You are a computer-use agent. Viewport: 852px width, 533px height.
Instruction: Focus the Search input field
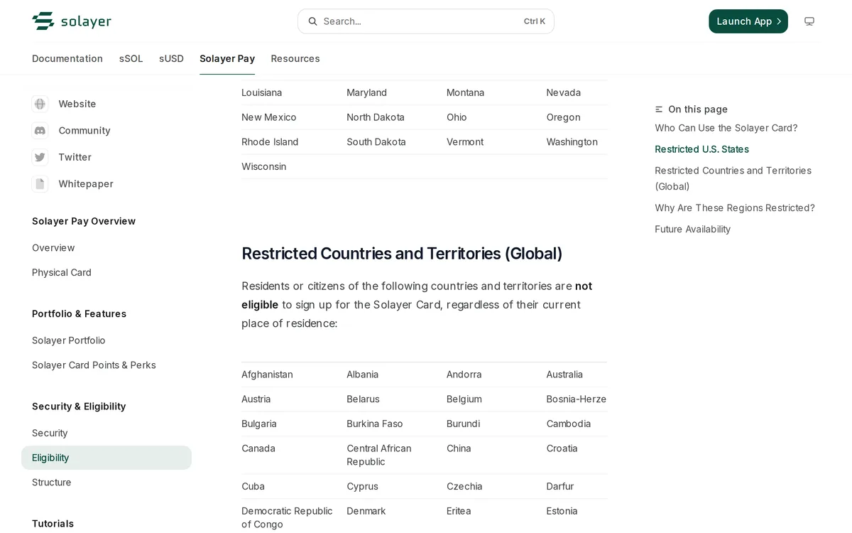pyautogui.click(x=426, y=21)
